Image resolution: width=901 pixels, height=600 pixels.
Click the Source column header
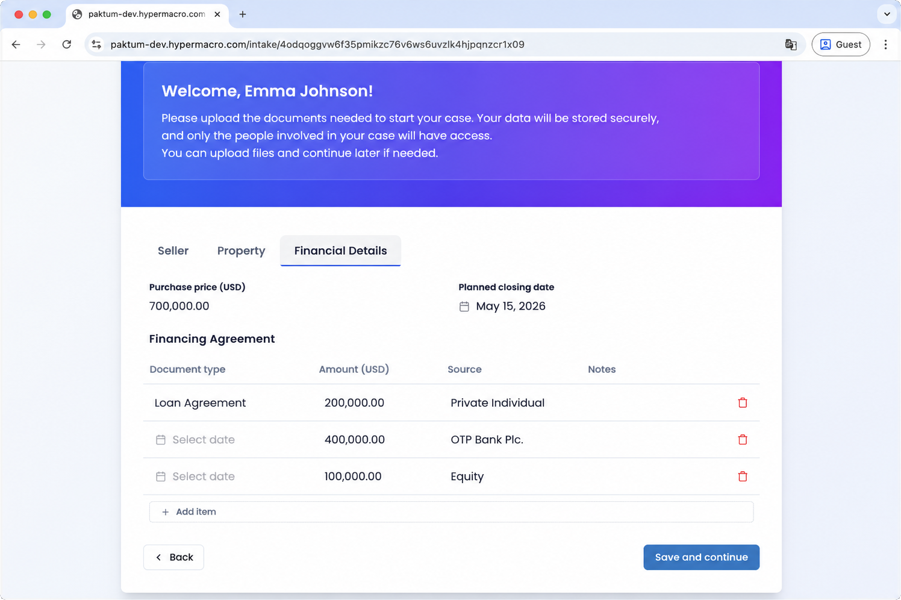464,369
